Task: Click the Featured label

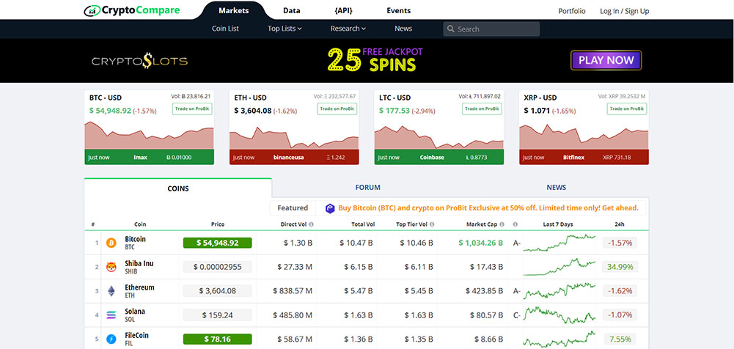Action: (x=293, y=208)
